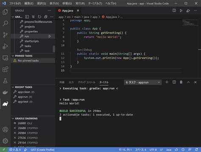Select the processTestResources Gradle task
201x152 pixels.
click(38, 22)
